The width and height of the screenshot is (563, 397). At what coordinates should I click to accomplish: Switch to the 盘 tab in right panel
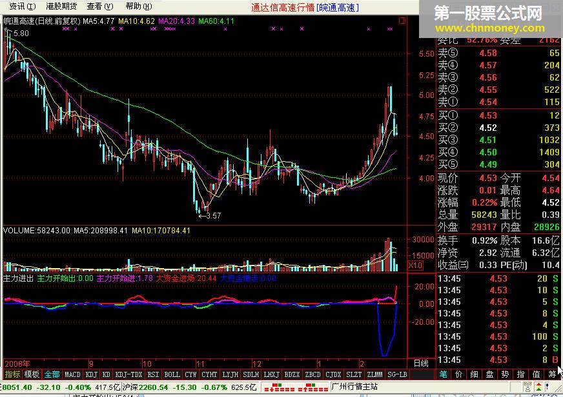(490, 374)
